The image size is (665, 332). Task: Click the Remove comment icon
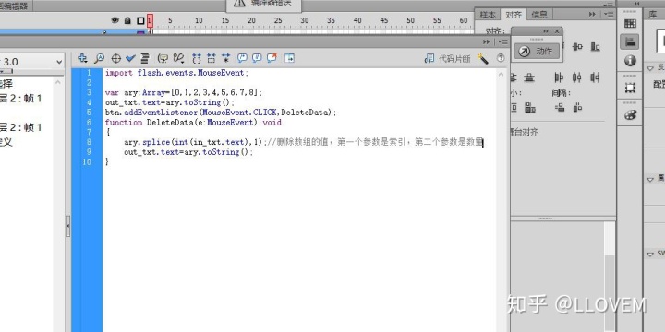(x=272, y=58)
